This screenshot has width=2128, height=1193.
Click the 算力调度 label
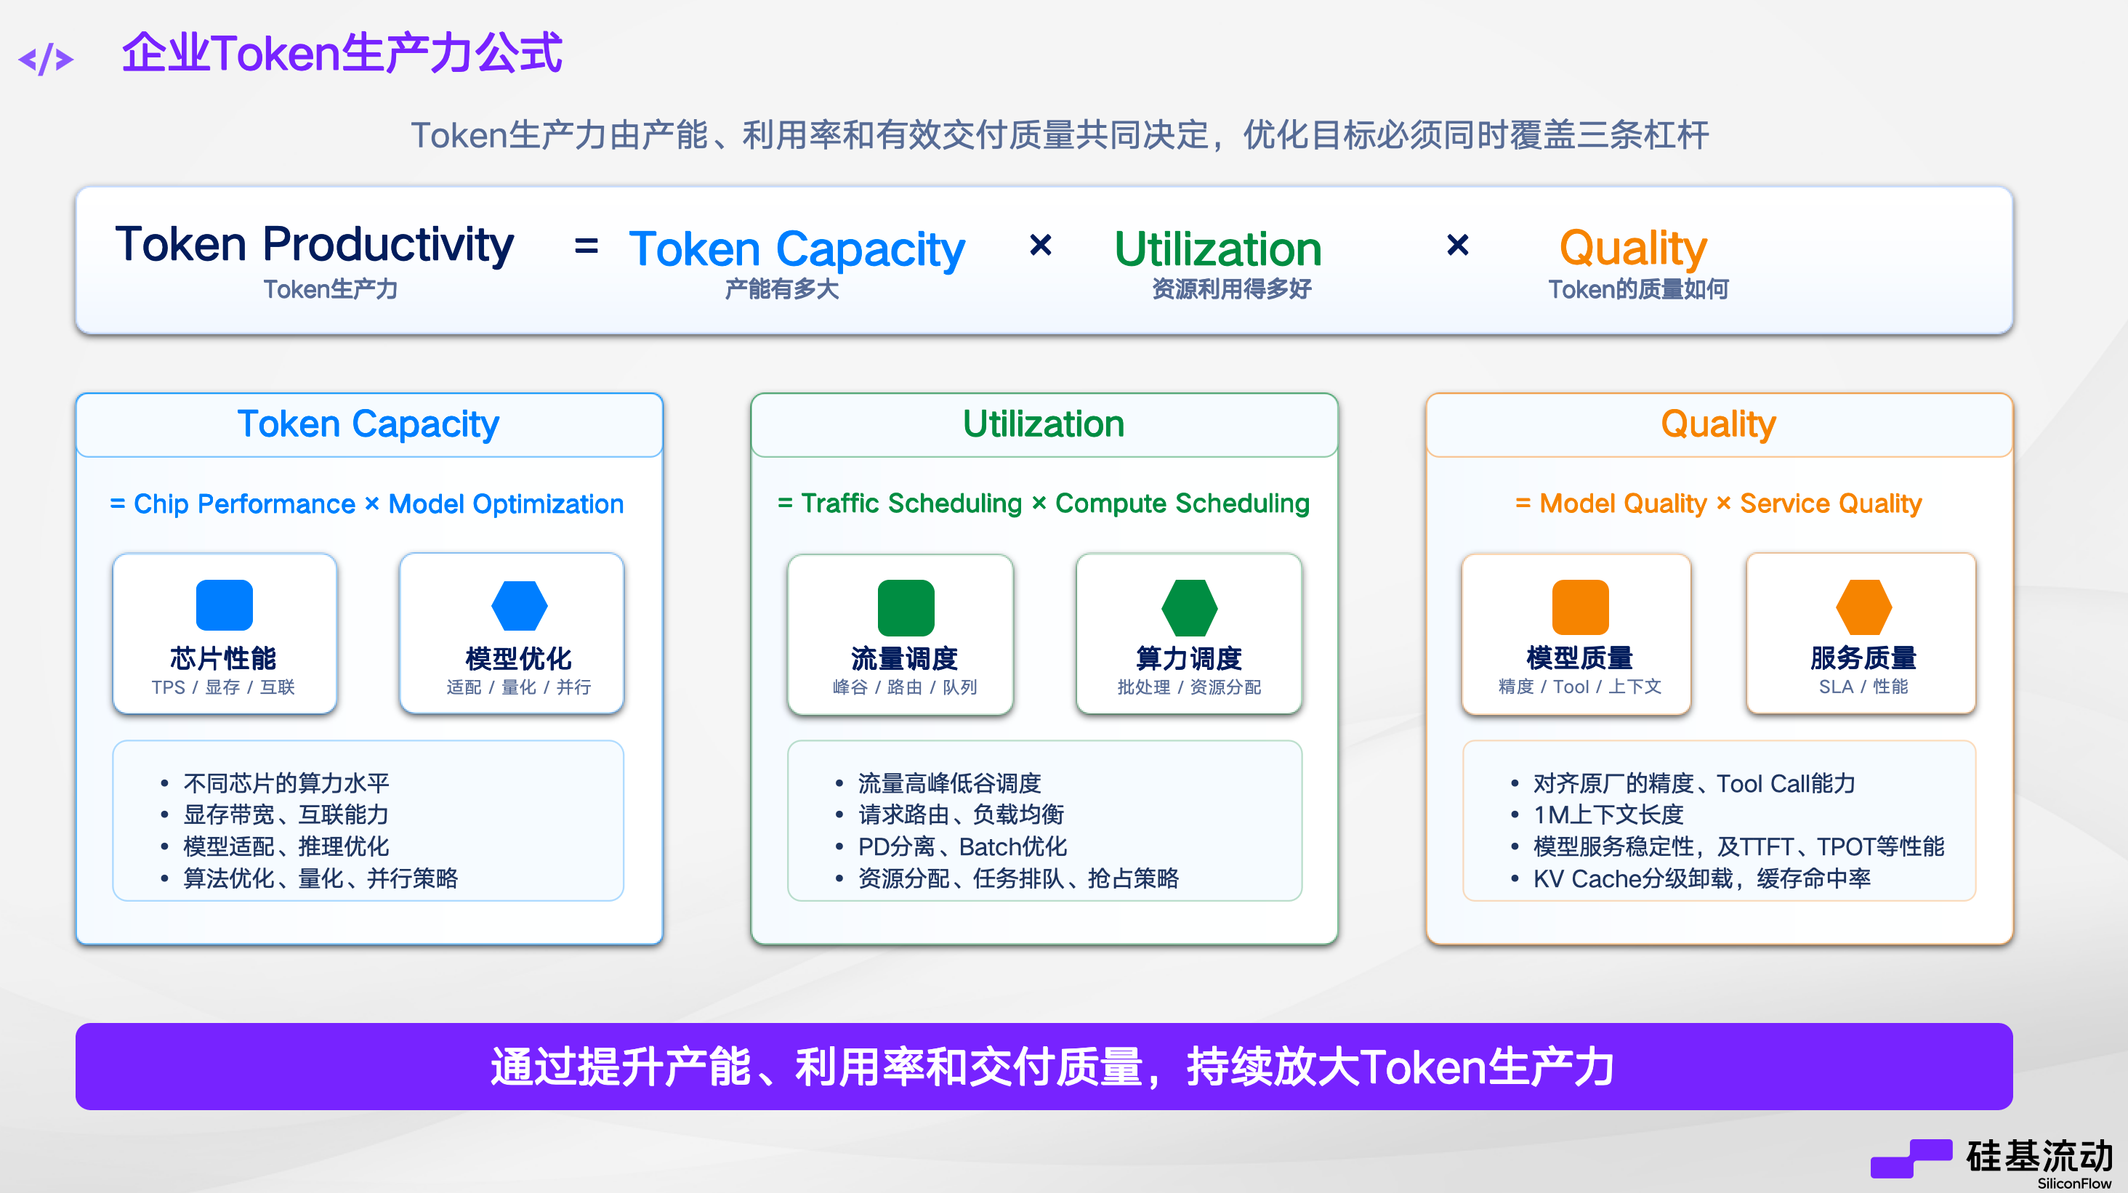click(1189, 658)
